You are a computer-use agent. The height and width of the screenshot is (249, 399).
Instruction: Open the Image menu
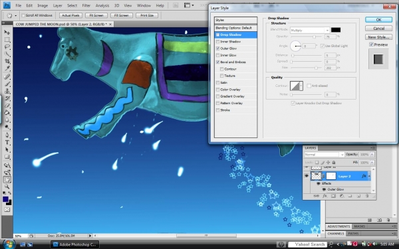[x=43, y=5]
